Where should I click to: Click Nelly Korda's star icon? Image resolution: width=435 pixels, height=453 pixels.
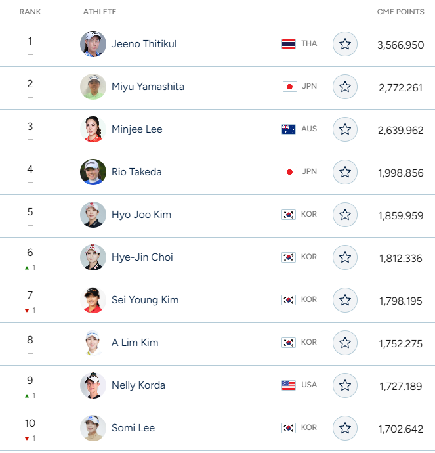(345, 386)
